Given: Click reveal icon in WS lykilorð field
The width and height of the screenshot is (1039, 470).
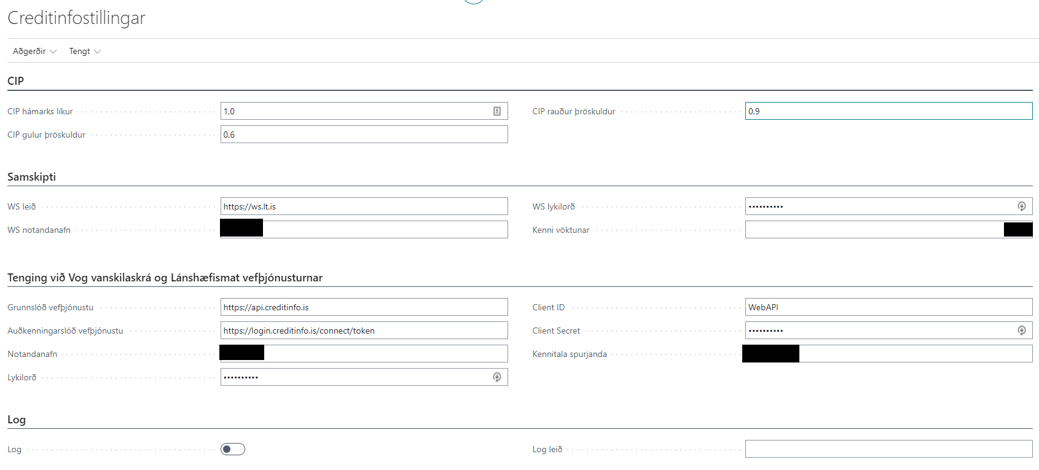Looking at the screenshot, I should point(1021,206).
